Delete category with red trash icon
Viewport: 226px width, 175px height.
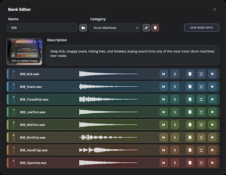point(155,27)
